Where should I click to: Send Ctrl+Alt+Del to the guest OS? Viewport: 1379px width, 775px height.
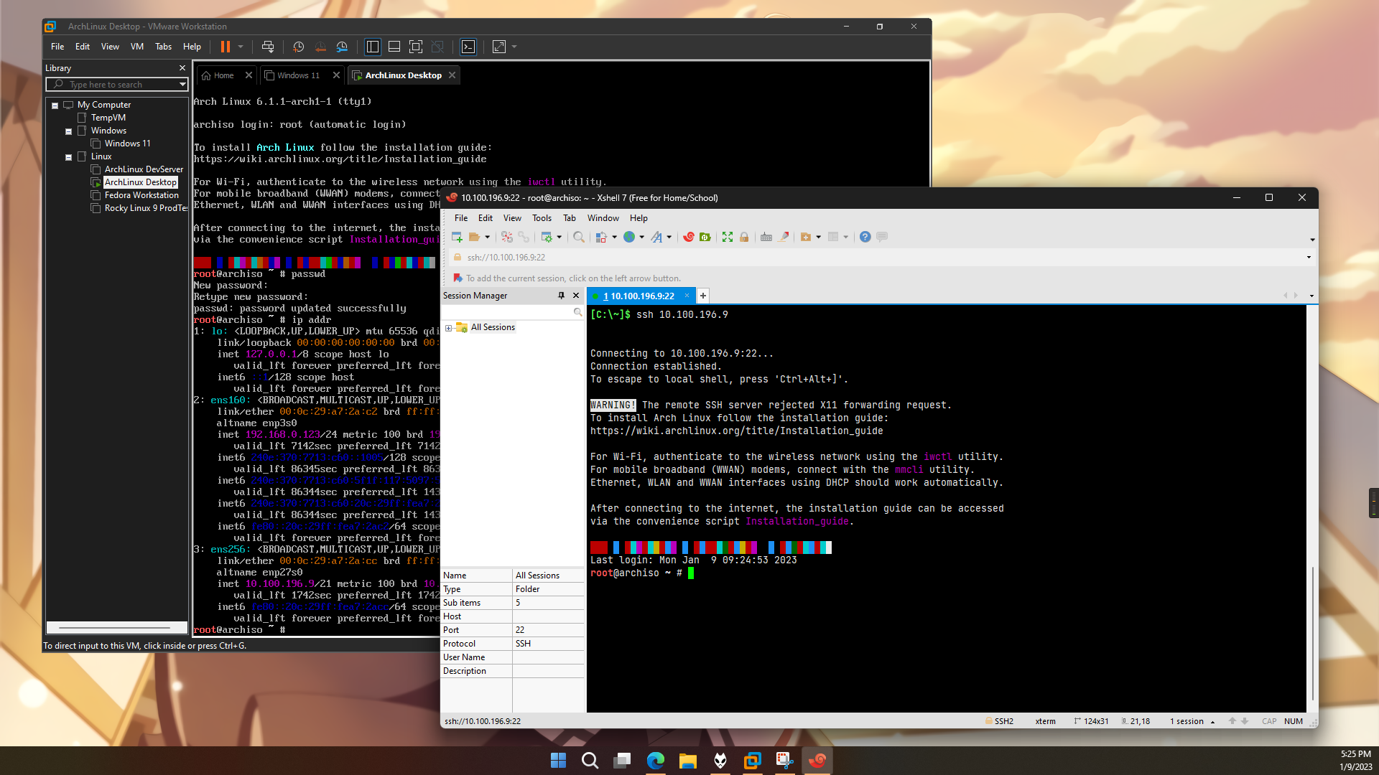pos(268,47)
